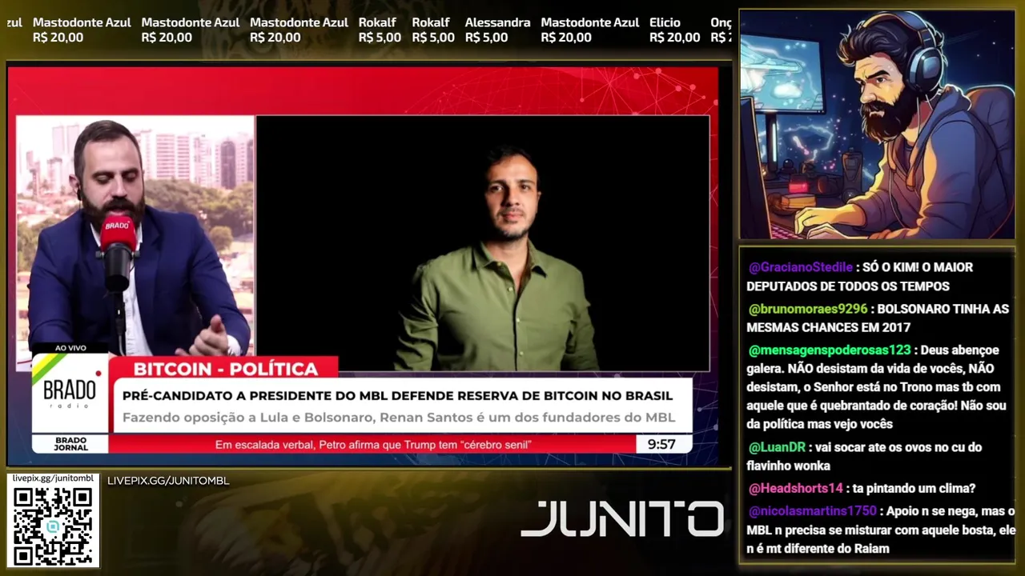Click the small livepix.gg/junitombl label above the QR code
Viewport: 1025px width, 576px height.
pos(53,478)
